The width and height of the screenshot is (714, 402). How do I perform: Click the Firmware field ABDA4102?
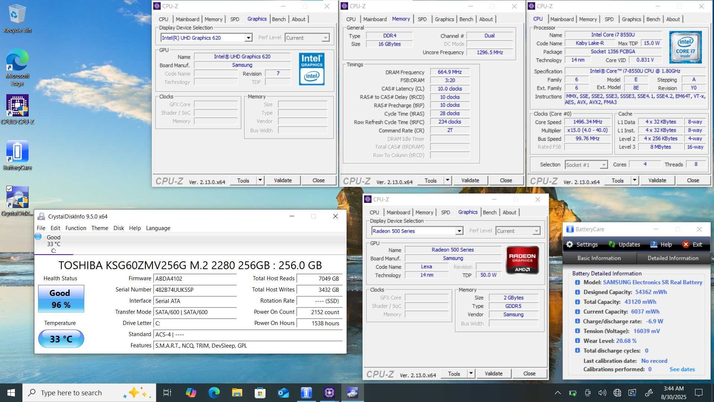(x=195, y=278)
